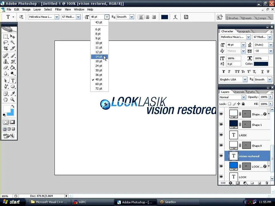Open the English: USA language dropdown

click(245, 80)
